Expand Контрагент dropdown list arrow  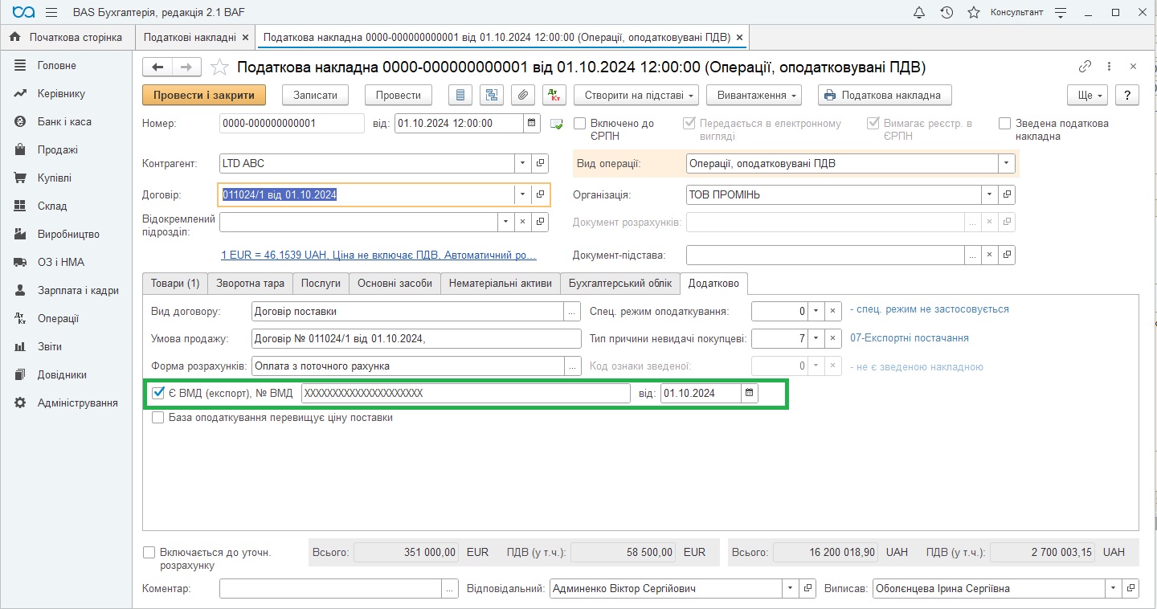523,163
